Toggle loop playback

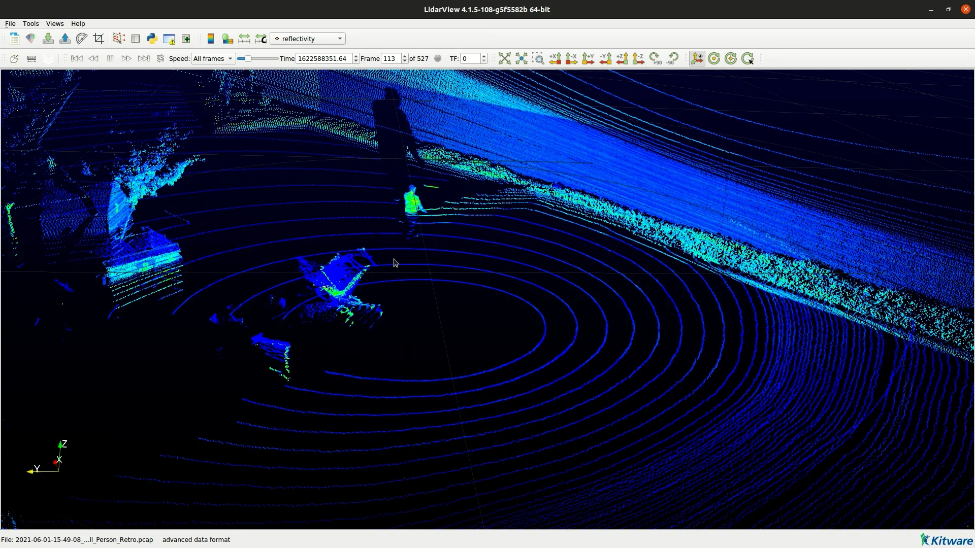[x=160, y=59]
